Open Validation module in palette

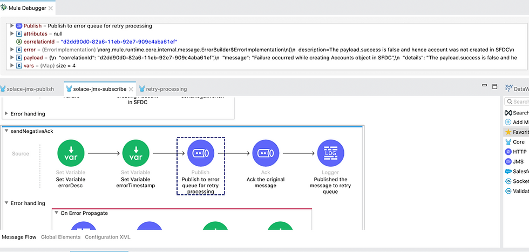click(508, 191)
